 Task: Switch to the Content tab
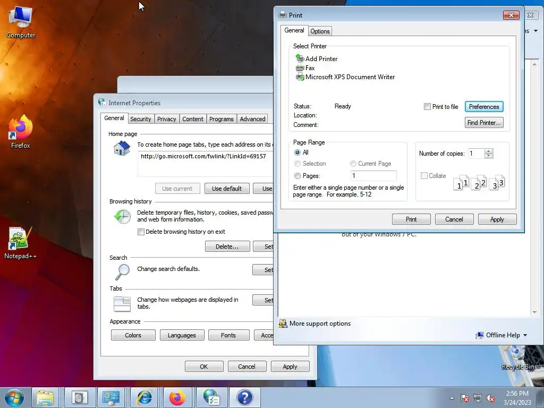click(x=193, y=119)
